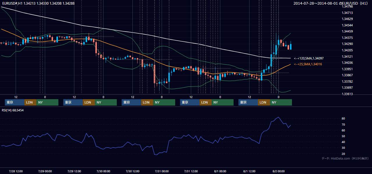
Task: Click the 東京 session block above 7/28 12:00
Action: click(15, 102)
